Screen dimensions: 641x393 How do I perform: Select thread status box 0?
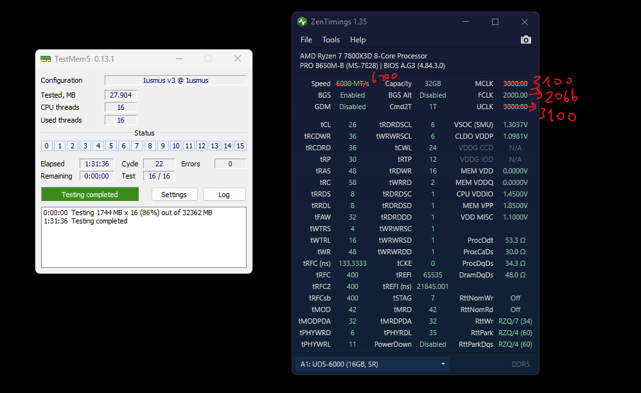click(x=47, y=146)
